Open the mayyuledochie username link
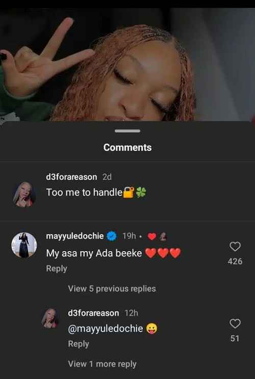255x379 pixels. pos(75,236)
